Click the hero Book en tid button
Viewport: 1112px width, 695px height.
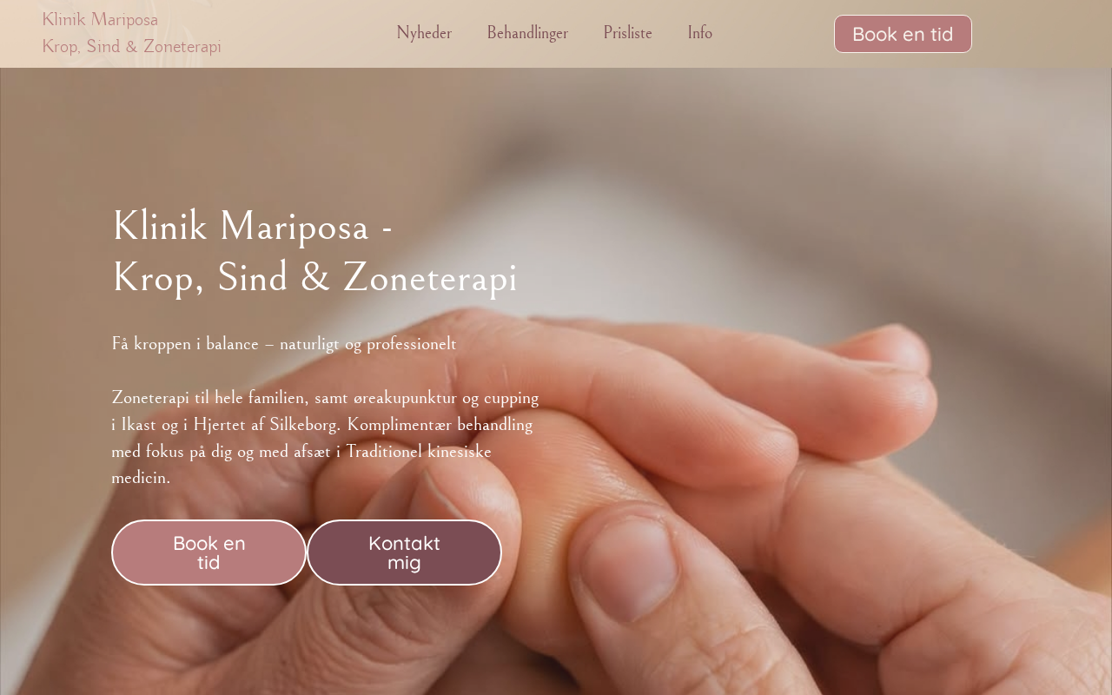(x=208, y=553)
